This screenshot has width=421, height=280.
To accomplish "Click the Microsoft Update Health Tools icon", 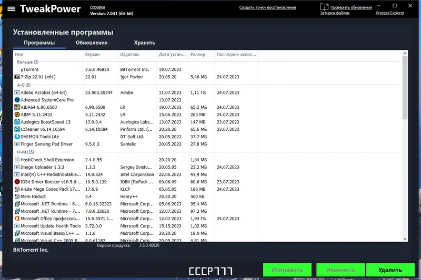I will click(17, 226).
